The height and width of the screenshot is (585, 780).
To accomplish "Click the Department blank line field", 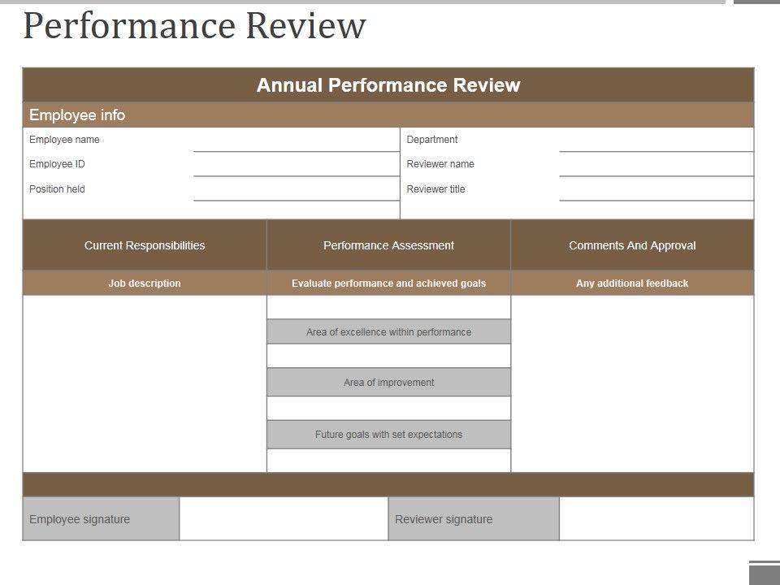I will [x=656, y=141].
